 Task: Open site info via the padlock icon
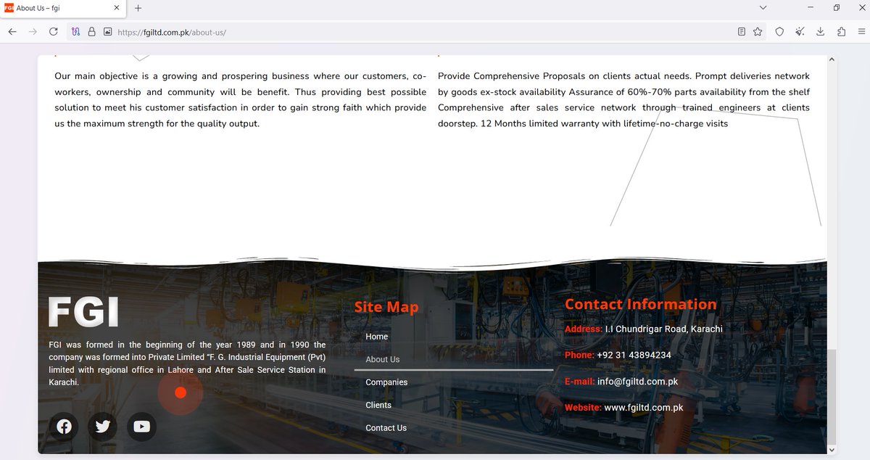tap(91, 31)
